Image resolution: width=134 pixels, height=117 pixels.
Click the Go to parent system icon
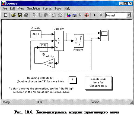tap(80, 15)
